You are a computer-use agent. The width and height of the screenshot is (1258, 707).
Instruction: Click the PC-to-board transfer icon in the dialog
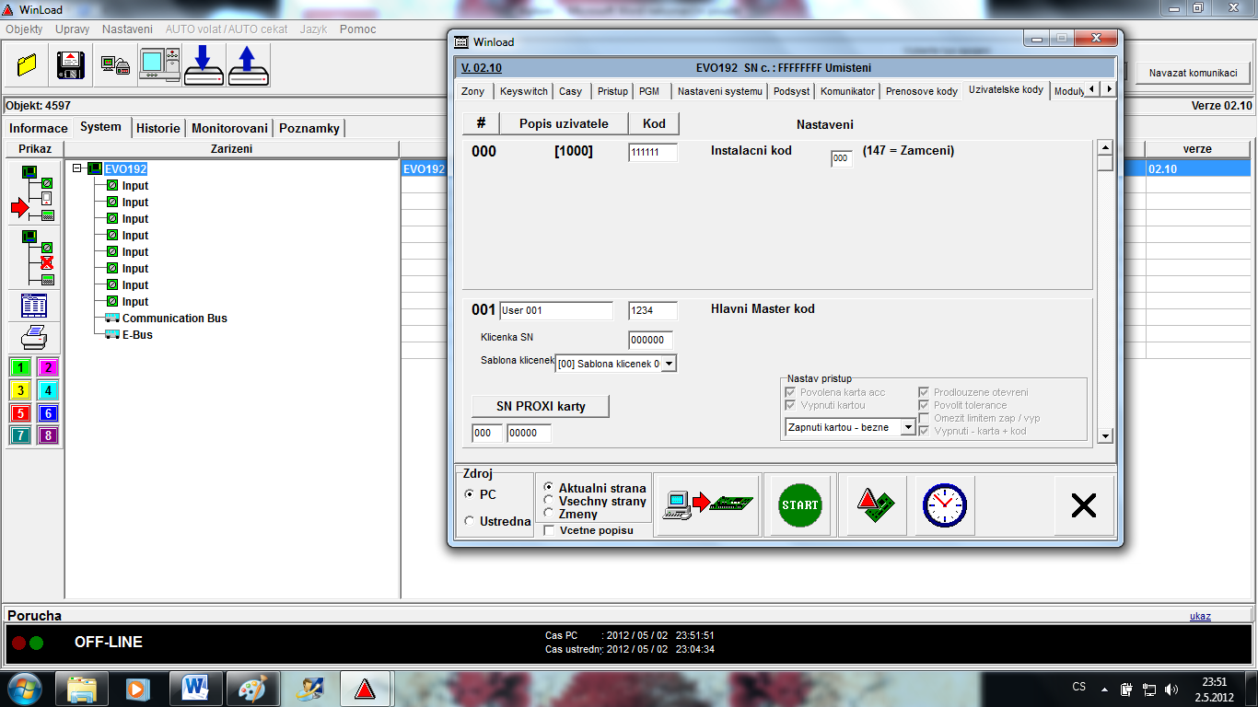707,504
